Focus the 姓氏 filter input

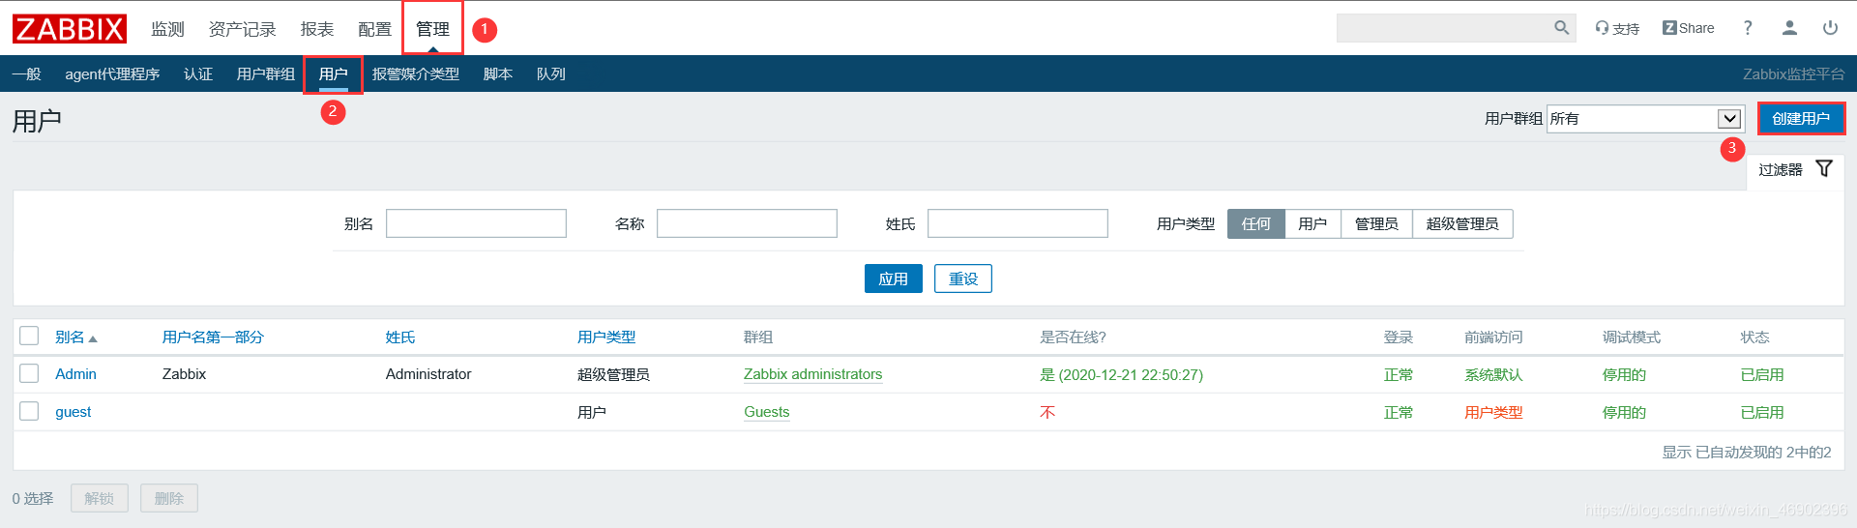1017,223
